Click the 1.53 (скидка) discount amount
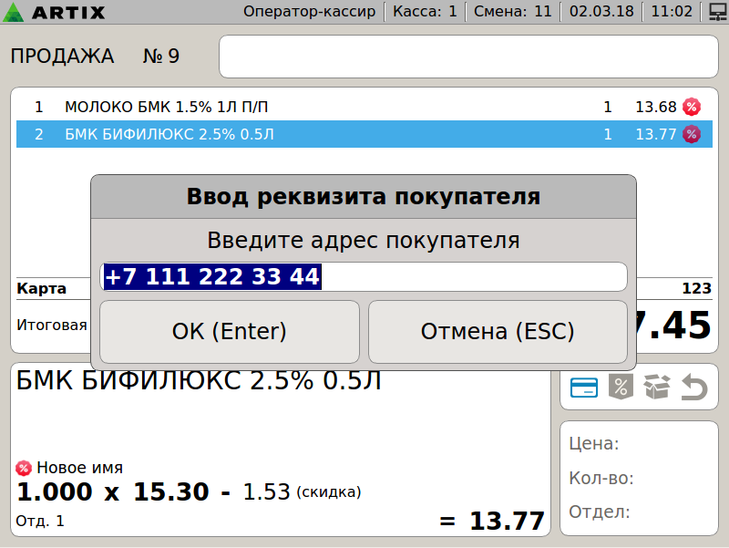Image resolution: width=729 pixels, height=548 pixels. point(302,492)
